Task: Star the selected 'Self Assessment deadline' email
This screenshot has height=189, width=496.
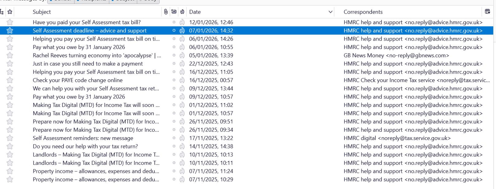Action: point(10,30)
